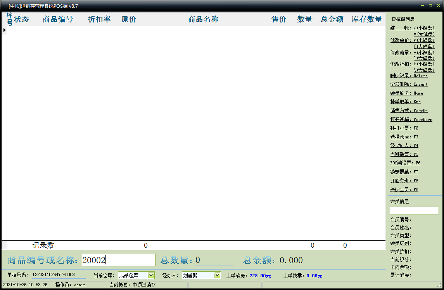444x290 pixels.
Task: Minimize the POS window
Action: click(x=422, y=6)
